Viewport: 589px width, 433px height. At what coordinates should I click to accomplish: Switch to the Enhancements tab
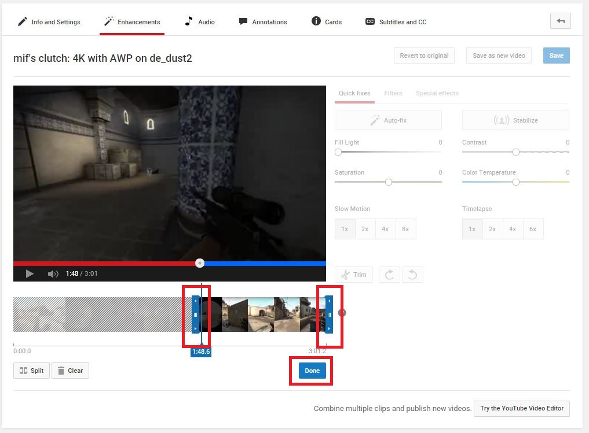tap(132, 22)
